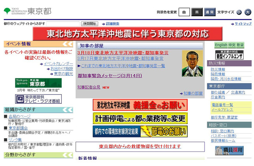
Task: Open 都内での環境放射線測定結果 banner
Action: coord(117,132)
